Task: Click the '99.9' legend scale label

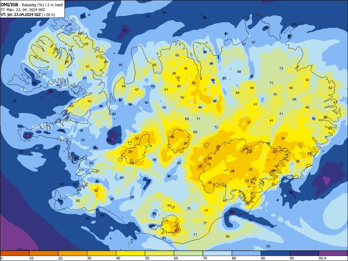Action: [322, 258]
